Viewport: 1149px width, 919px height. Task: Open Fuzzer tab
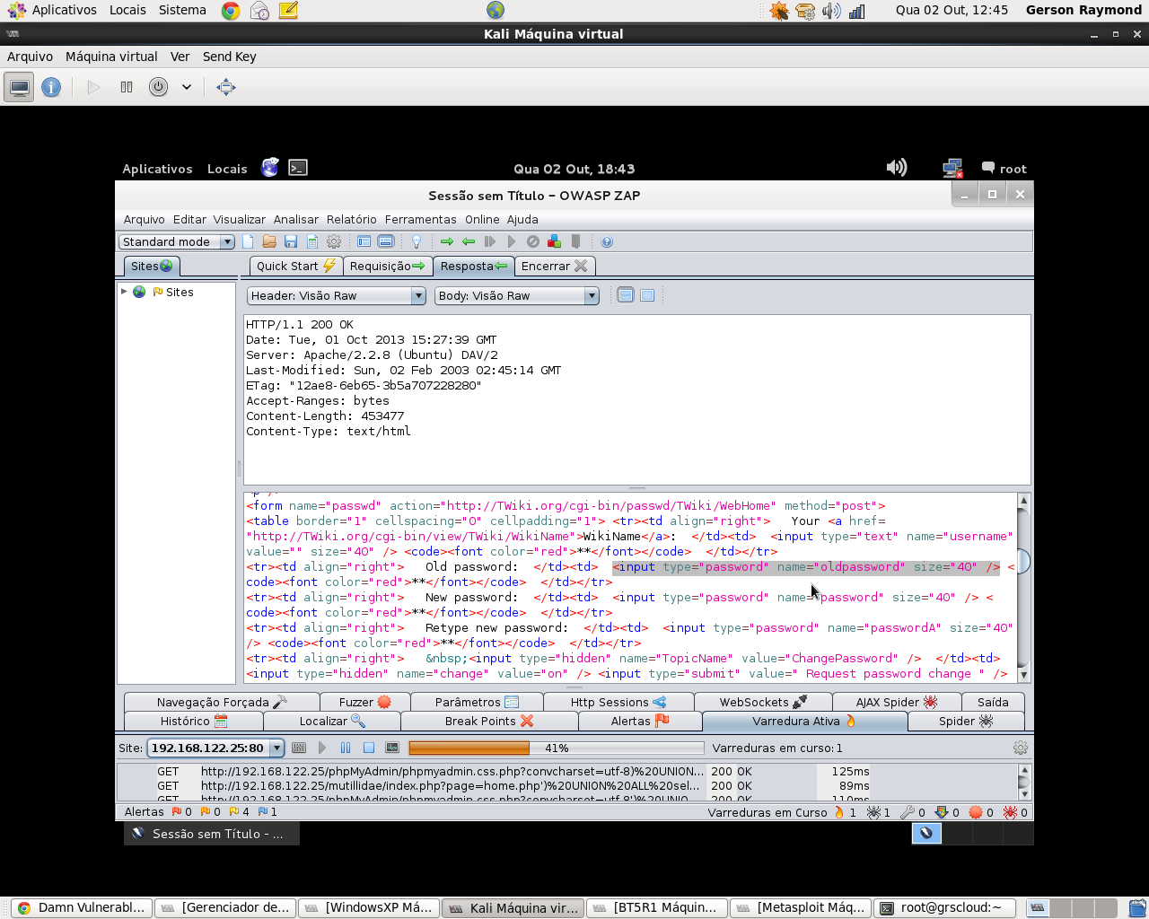tap(365, 702)
